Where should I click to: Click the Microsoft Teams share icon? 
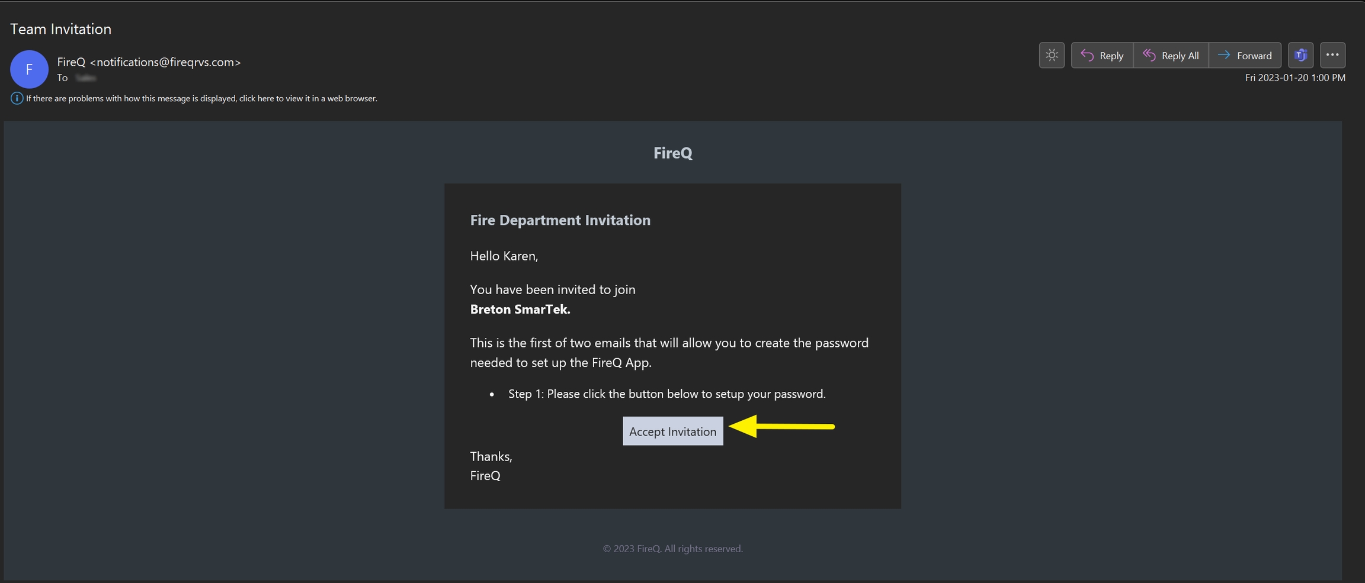[x=1300, y=55]
